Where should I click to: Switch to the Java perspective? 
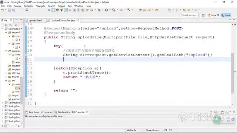[226, 15]
